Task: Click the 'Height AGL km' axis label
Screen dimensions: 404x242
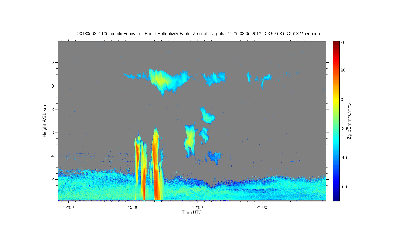Action: click(44, 121)
